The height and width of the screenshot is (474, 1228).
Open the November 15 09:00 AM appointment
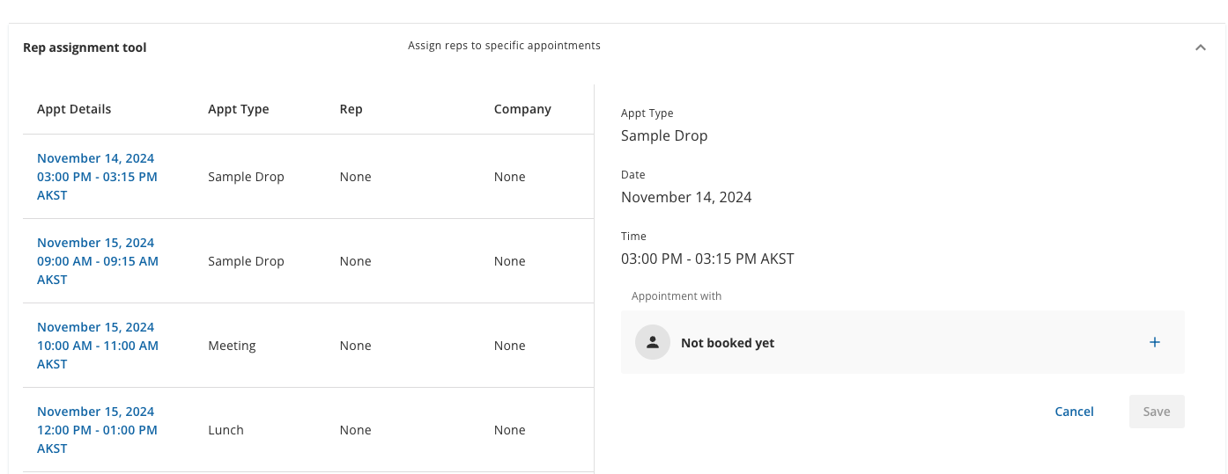click(97, 261)
